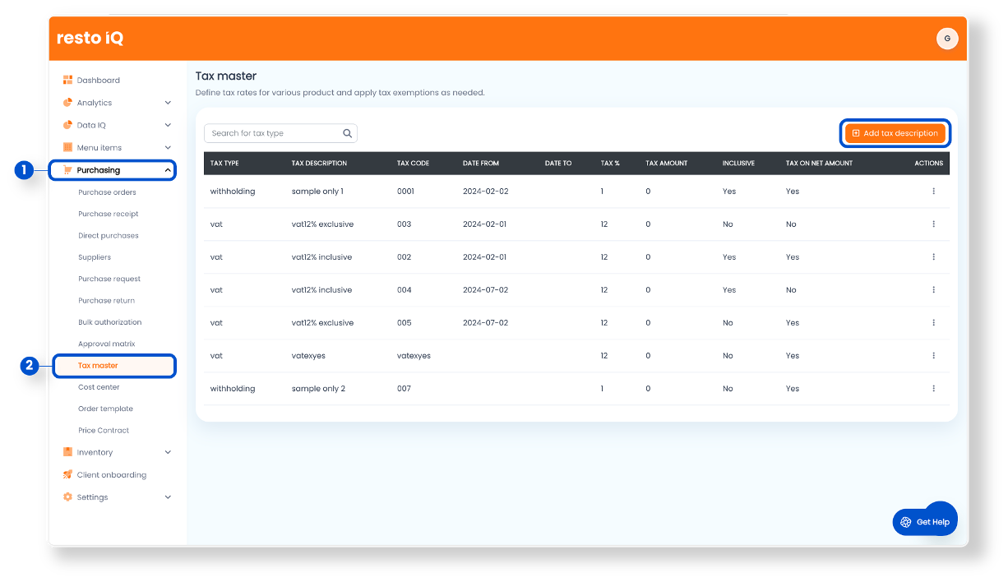Open Cost center page

[x=99, y=387]
